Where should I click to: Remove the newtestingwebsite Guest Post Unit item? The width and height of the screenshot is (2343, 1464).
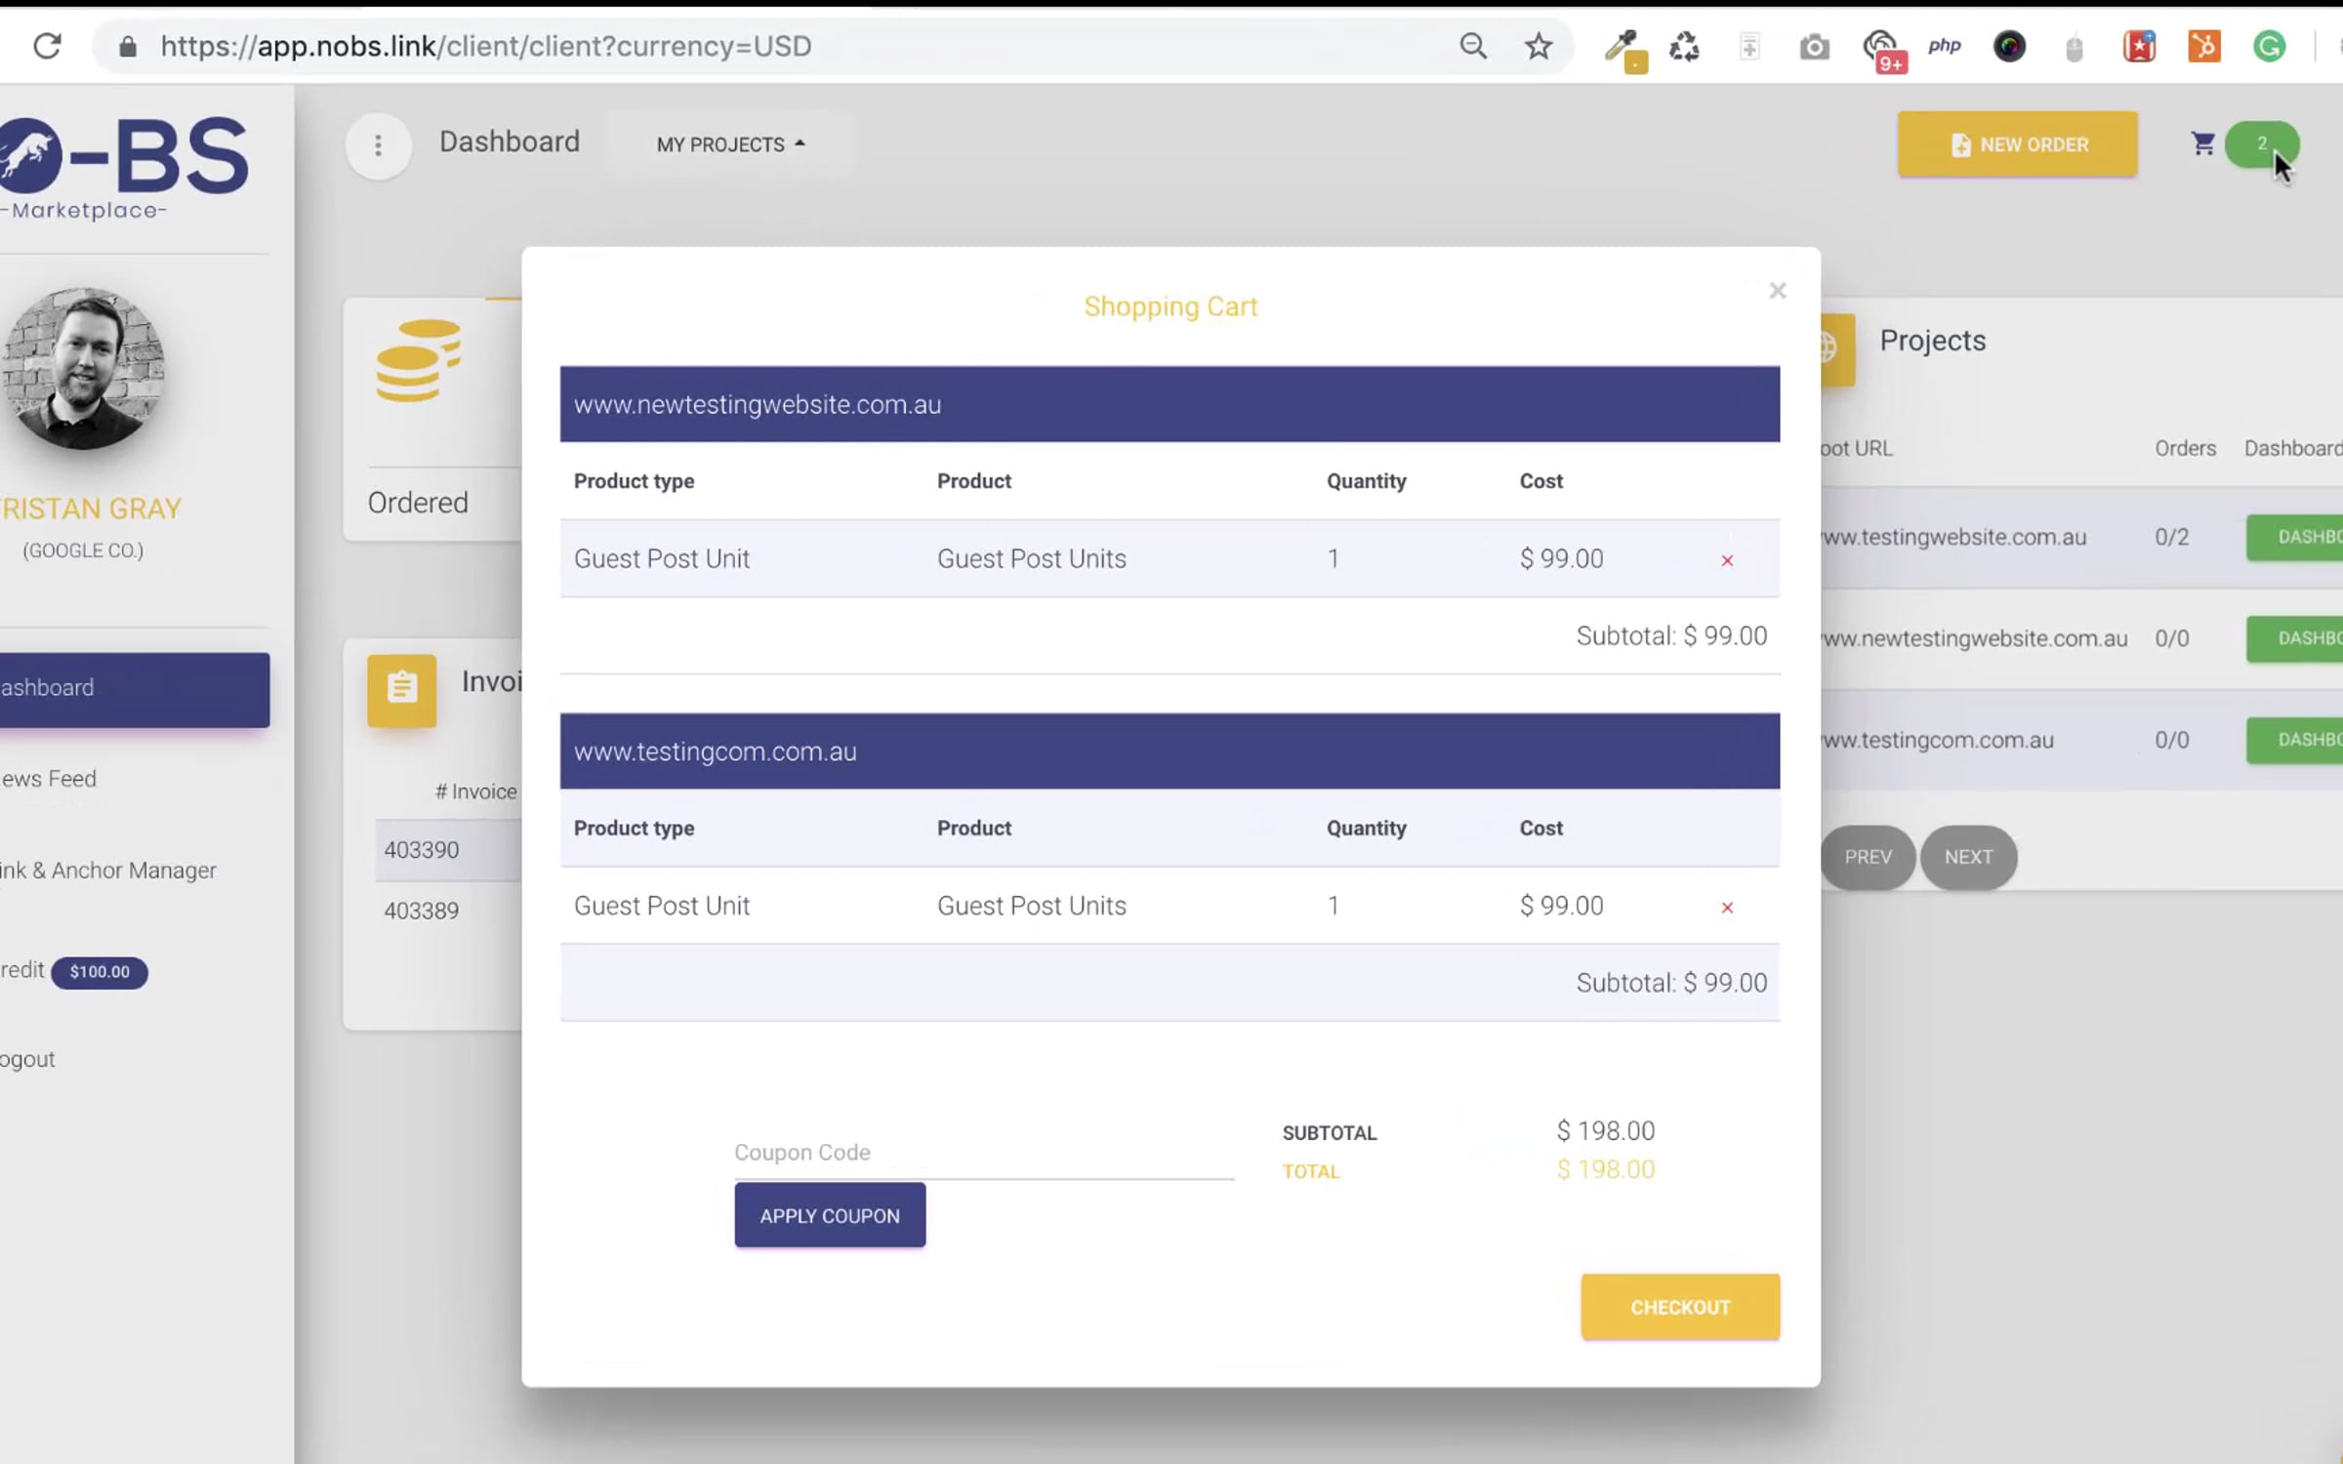point(1727,560)
